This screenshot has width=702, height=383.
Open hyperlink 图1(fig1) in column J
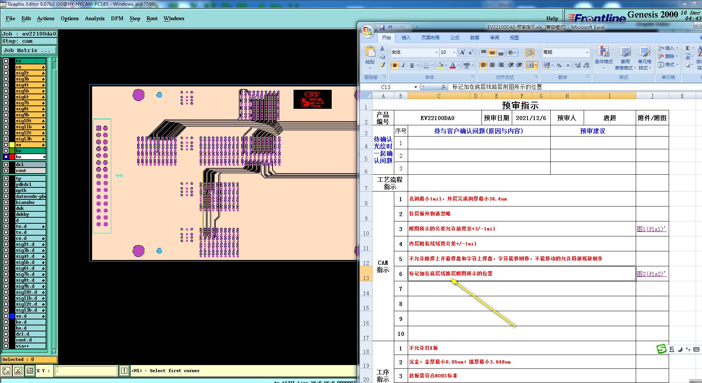click(x=651, y=229)
